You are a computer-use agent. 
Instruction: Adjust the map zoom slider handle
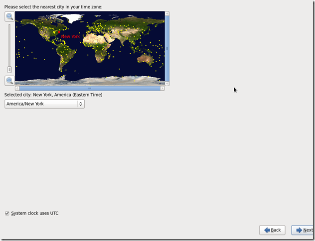coord(9,70)
